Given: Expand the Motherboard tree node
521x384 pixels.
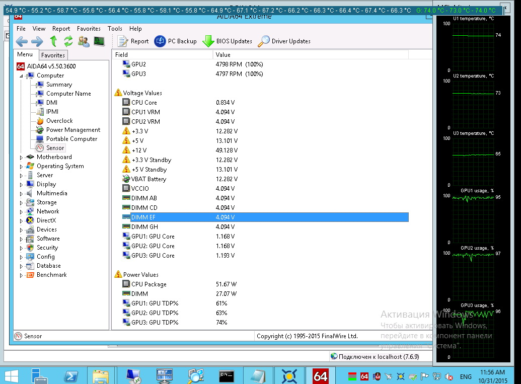Looking at the screenshot, I should 21,158.
